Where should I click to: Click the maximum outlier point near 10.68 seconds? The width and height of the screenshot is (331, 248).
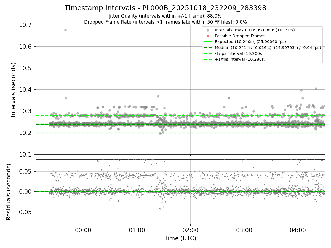pyautogui.click(x=65, y=30)
